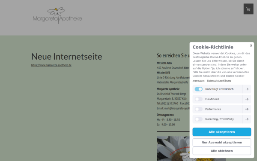Open the Impressum link
Screen dimensions: 257x161
point(198,81)
